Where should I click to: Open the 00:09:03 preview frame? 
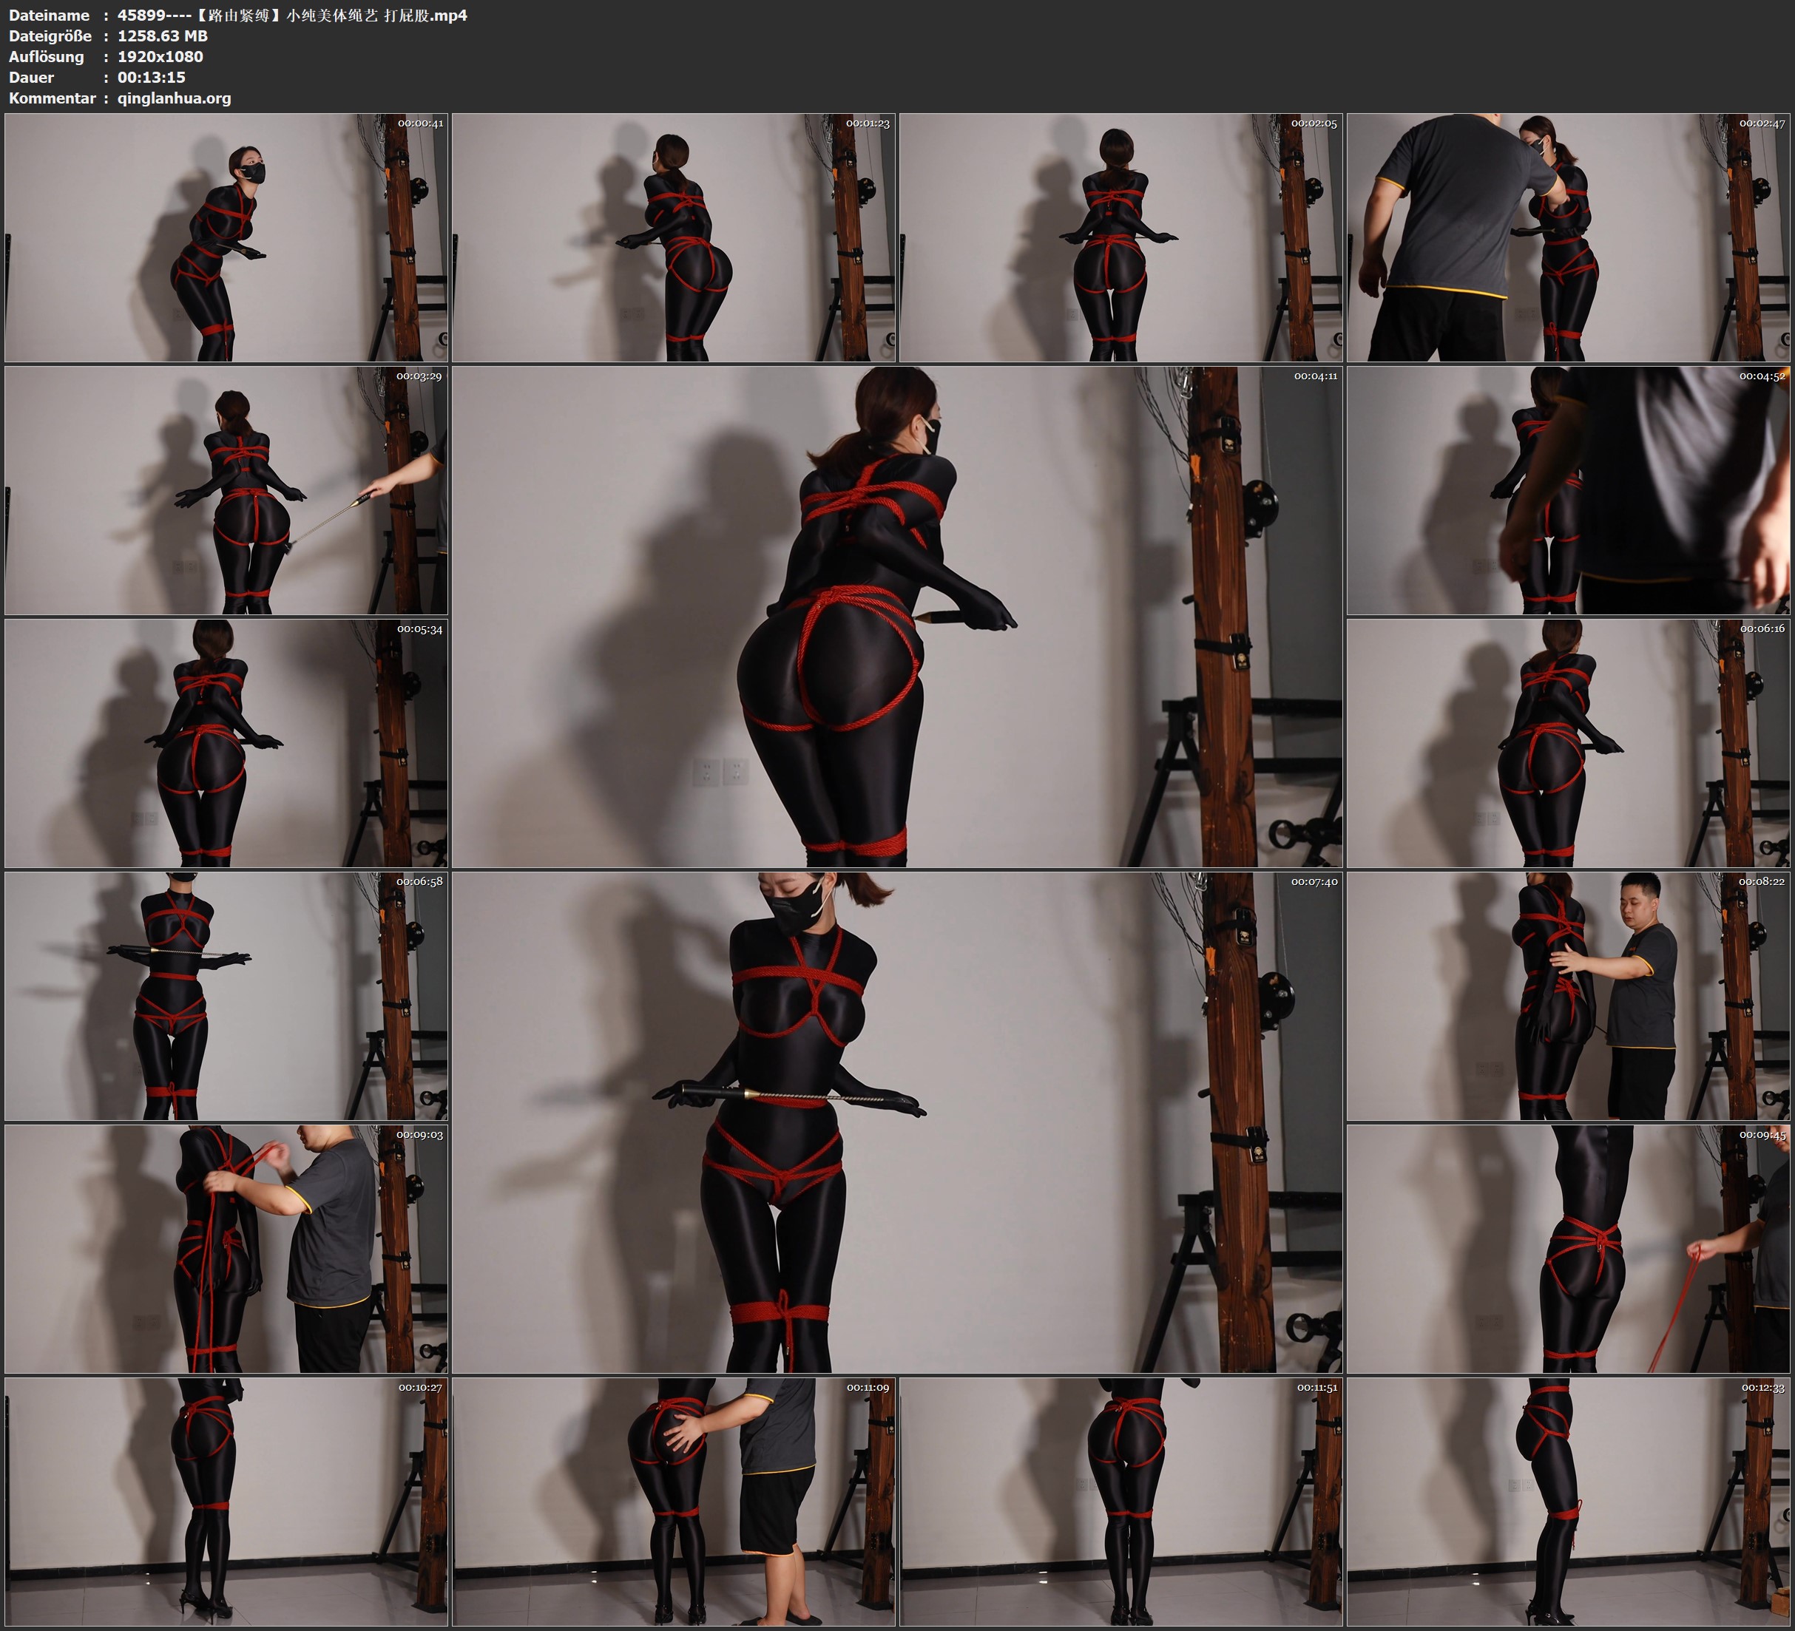[226, 1249]
